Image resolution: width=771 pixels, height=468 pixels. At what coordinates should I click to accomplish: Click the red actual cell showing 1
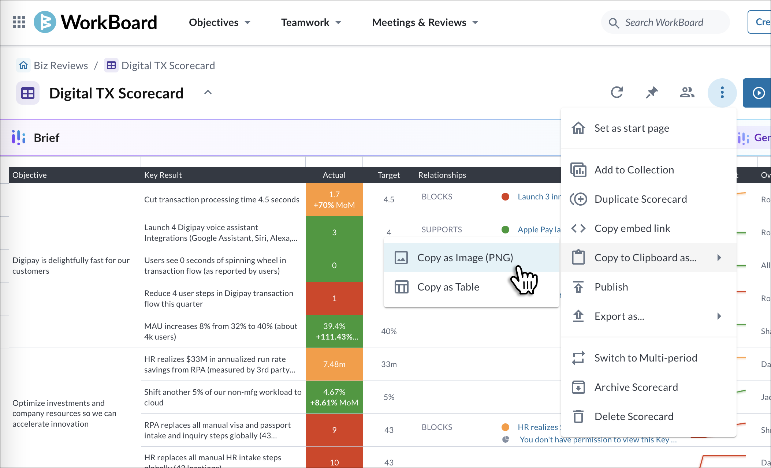[x=334, y=298]
